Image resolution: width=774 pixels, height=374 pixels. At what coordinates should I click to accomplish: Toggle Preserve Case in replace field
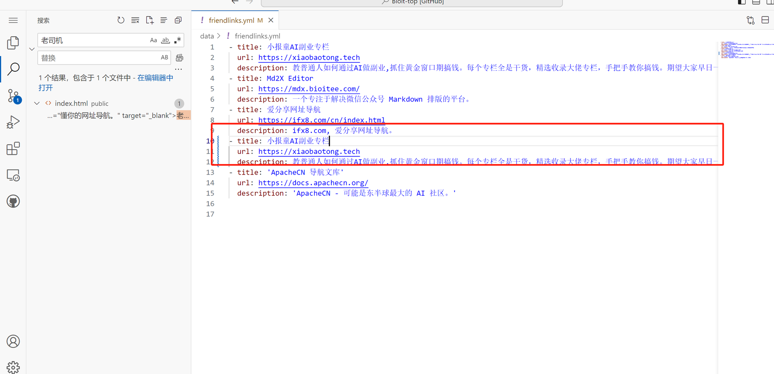164,58
